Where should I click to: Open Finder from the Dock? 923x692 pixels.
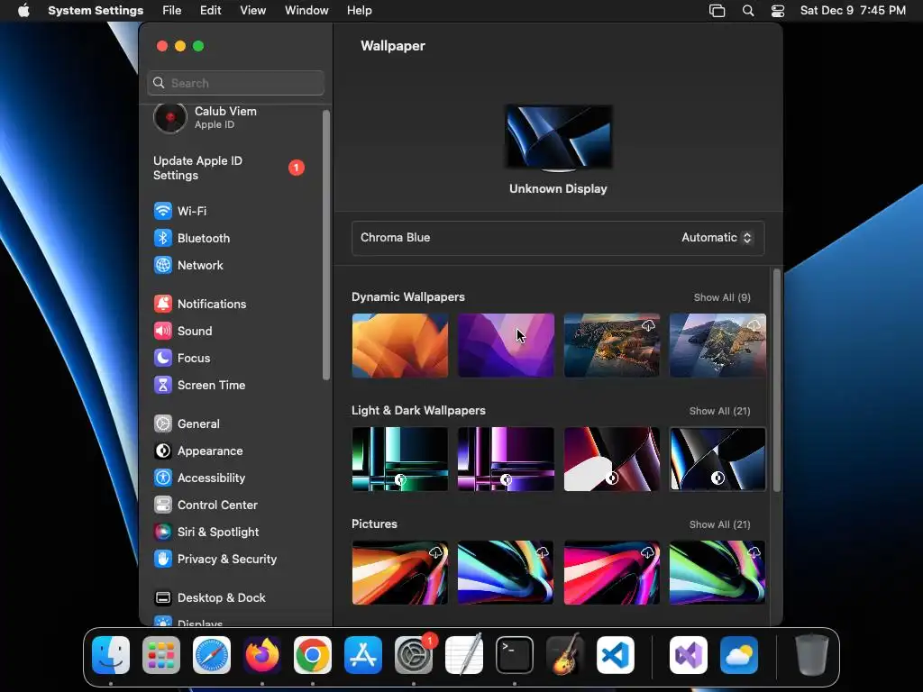coord(111,655)
